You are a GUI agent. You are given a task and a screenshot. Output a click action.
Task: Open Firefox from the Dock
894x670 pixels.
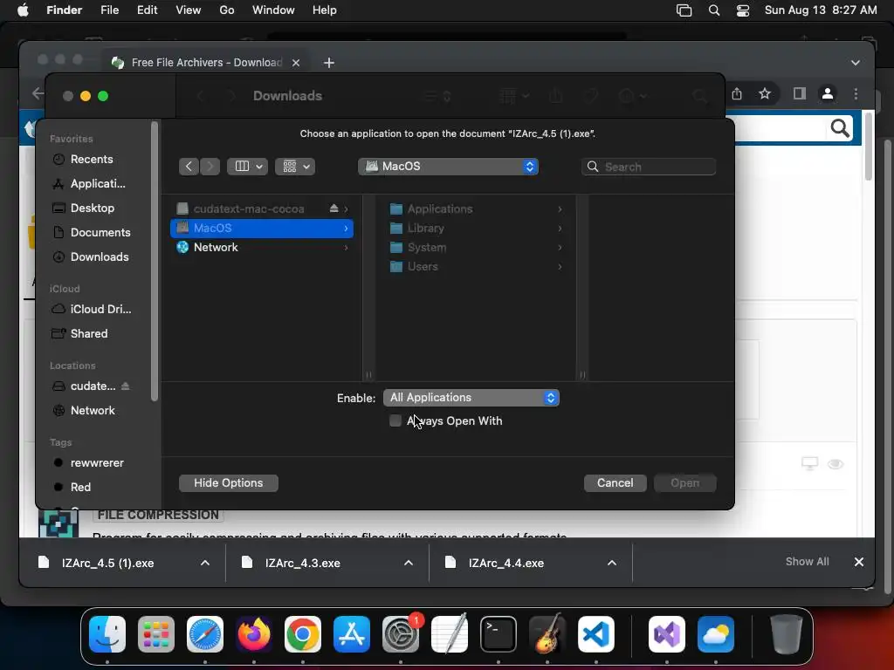pyautogui.click(x=254, y=634)
